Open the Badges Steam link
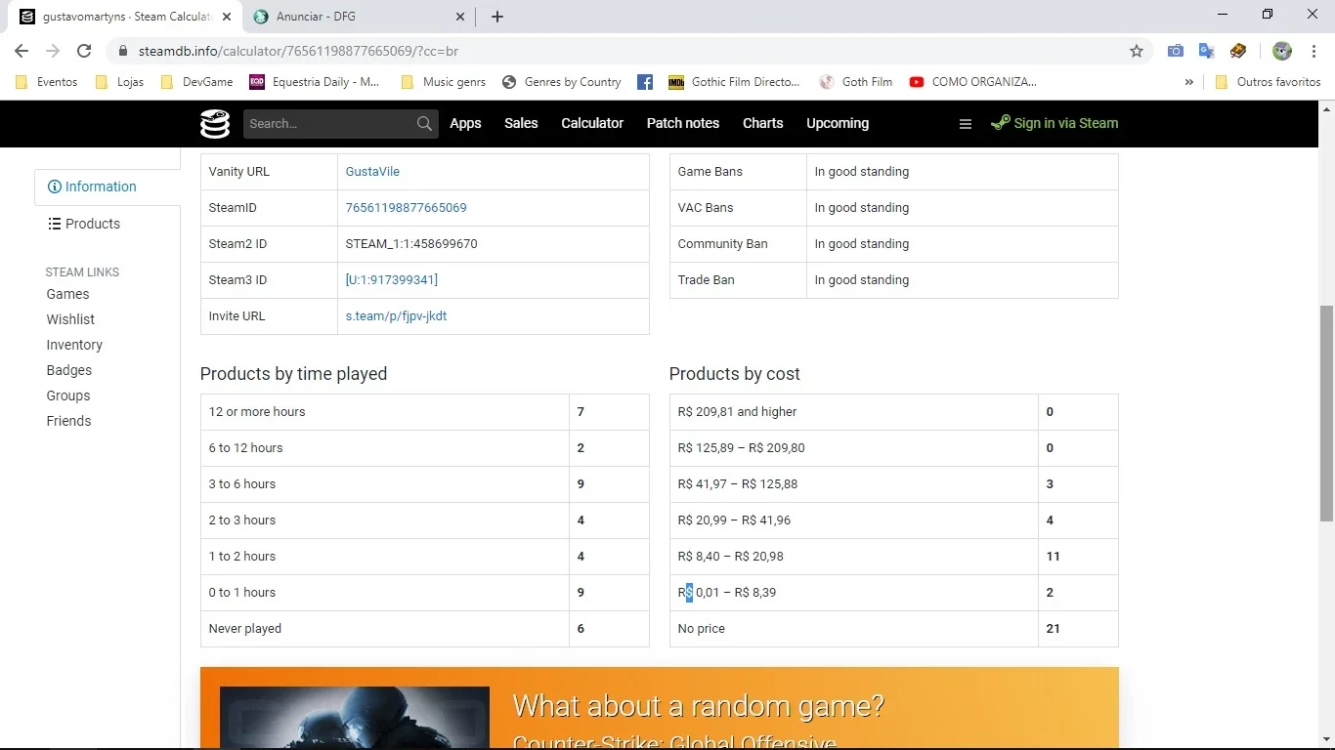 pos(69,370)
